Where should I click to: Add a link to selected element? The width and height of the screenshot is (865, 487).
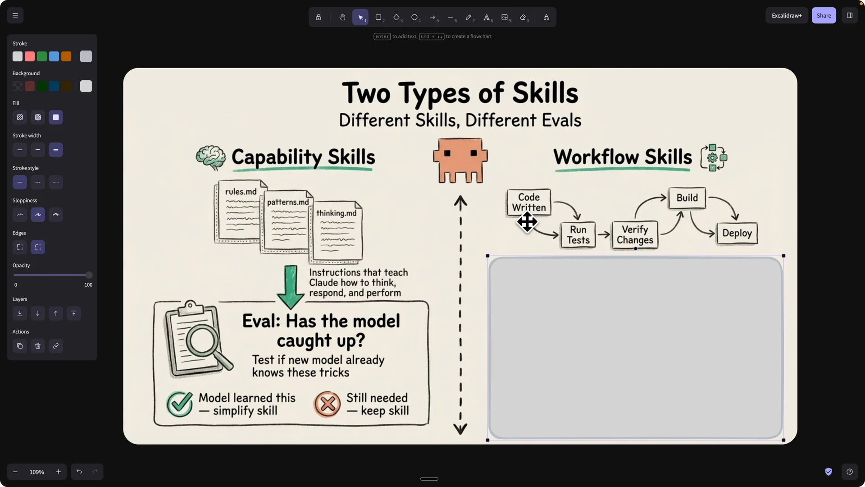56,346
